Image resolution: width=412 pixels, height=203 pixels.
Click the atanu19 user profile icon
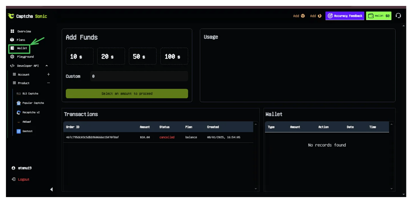pyautogui.click(x=13, y=168)
